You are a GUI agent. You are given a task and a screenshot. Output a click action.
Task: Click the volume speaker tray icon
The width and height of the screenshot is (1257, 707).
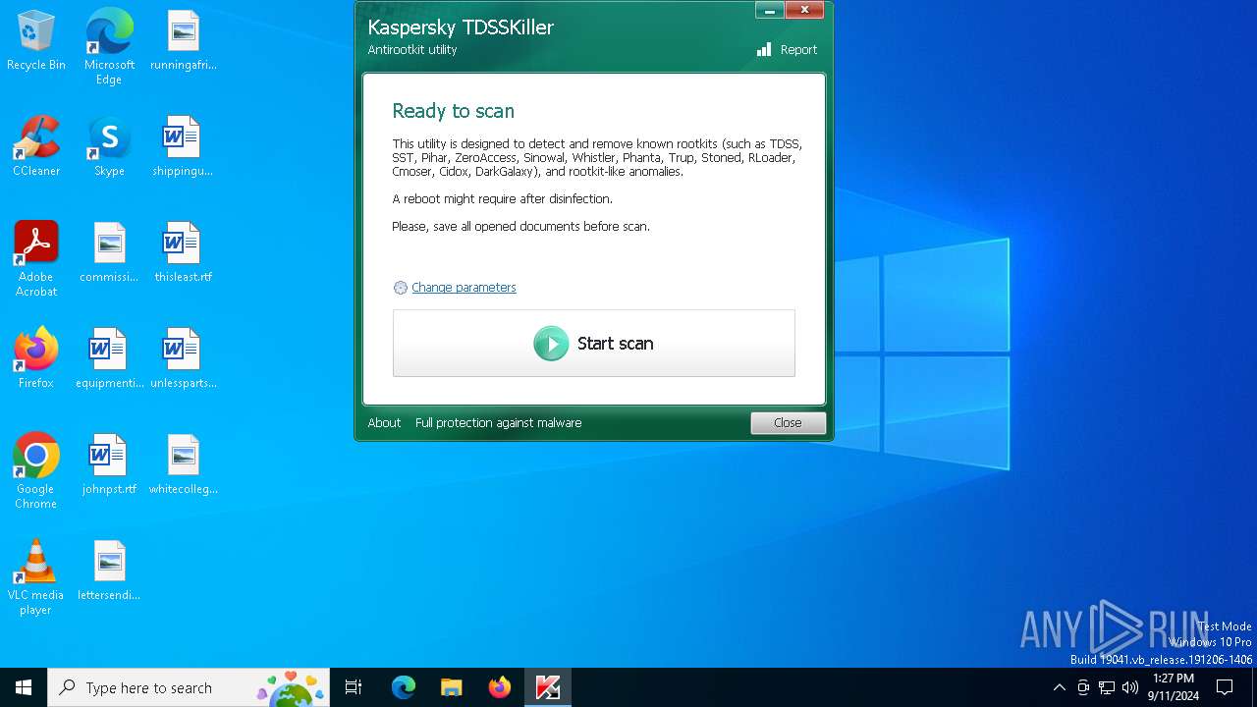(x=1130, y=687)
